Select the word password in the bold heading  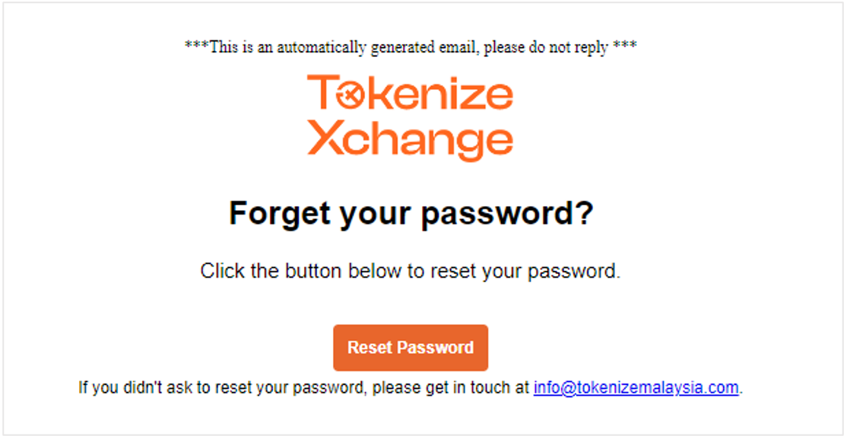pyautogui.click(x=497, y=214)
